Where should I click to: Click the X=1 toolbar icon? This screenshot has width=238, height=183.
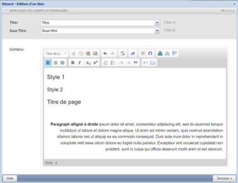pyautogui.click(x=146, y=63)
